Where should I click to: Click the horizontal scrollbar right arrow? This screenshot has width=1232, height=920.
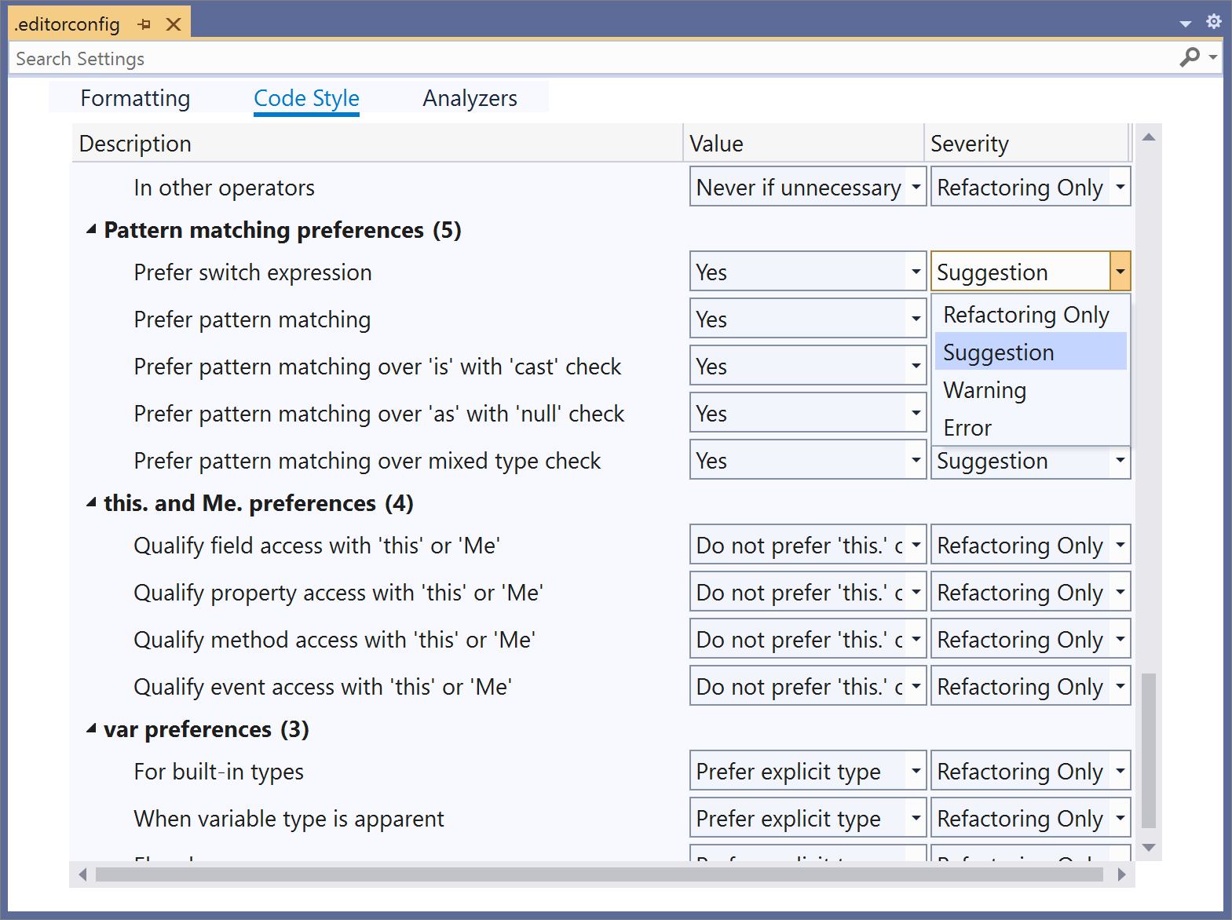click(1121, 874)
